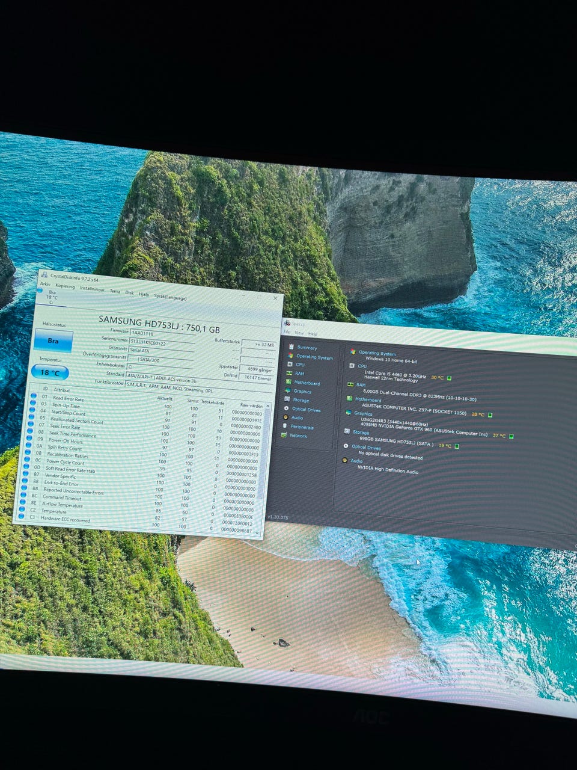This screenshot has width=577, height=770.
Task: Select the Operating System icon in Speccy sidebar
Action: [291, 356]
